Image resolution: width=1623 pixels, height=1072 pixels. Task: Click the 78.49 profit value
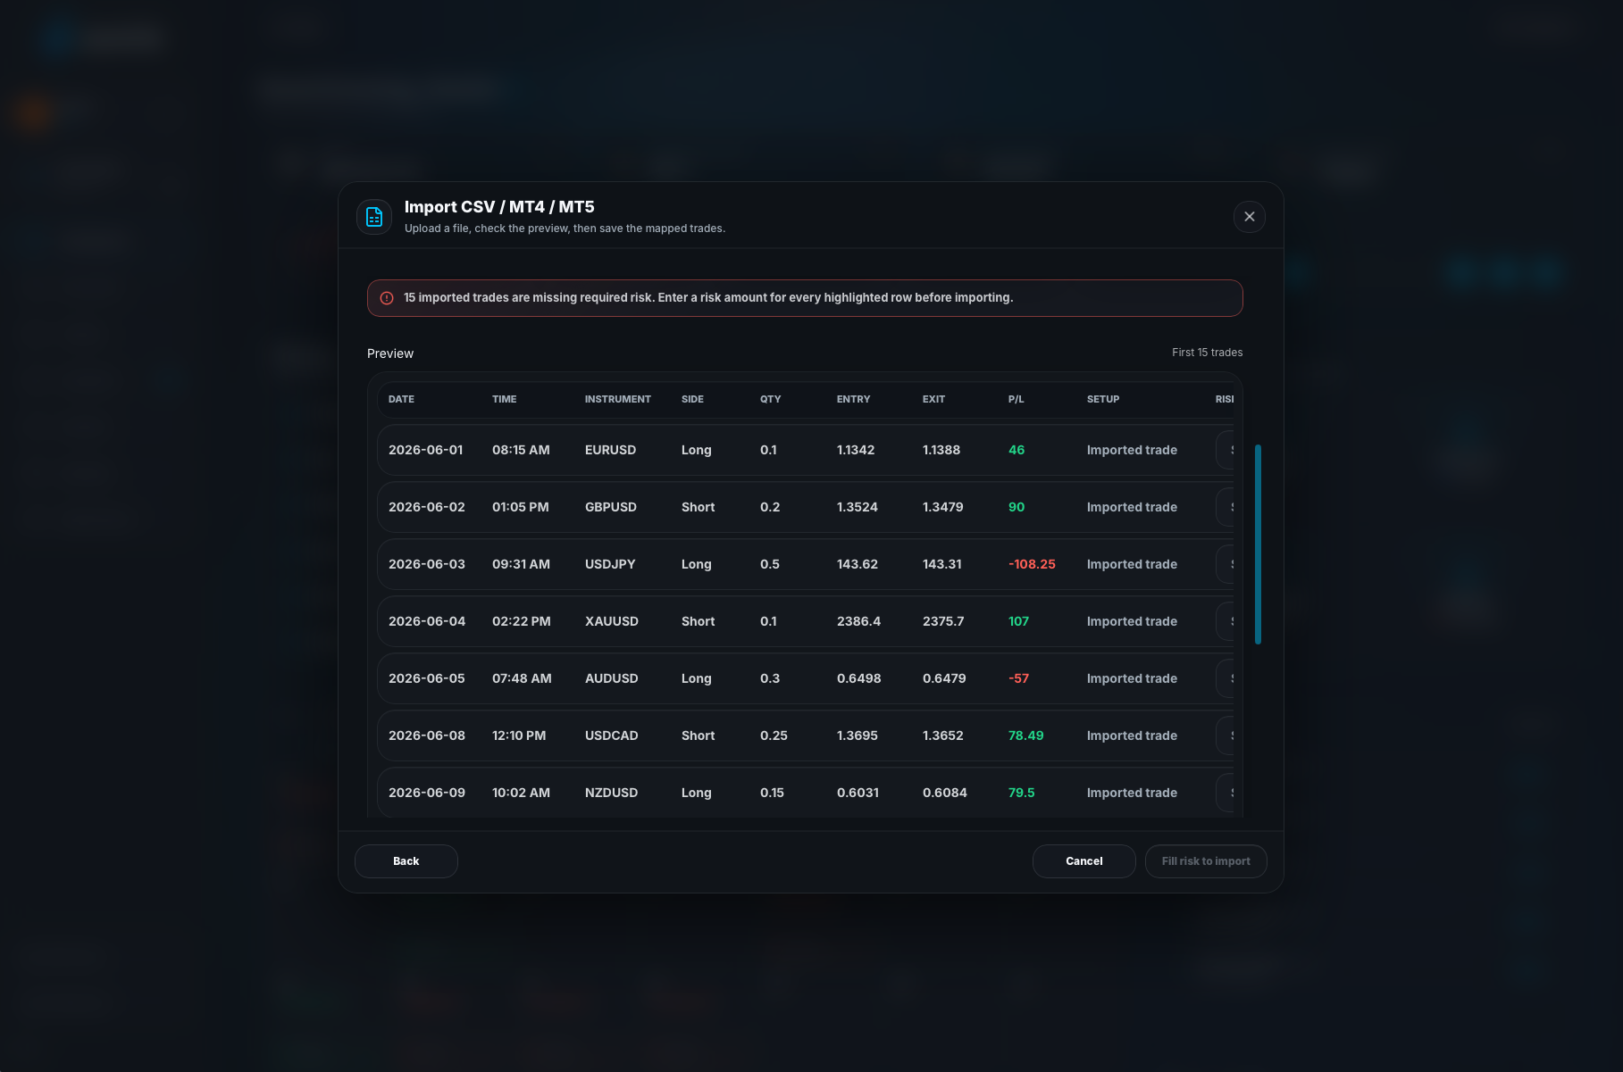pos(1025,735)
